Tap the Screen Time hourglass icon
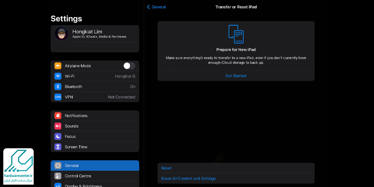This screenshot has height=187, width=374. point(58,147)
